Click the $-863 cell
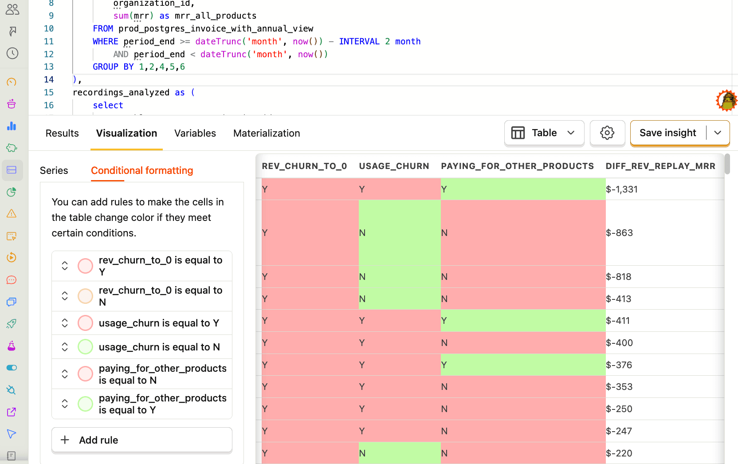This screenshot has height=464, width=738. click(665, 233)
